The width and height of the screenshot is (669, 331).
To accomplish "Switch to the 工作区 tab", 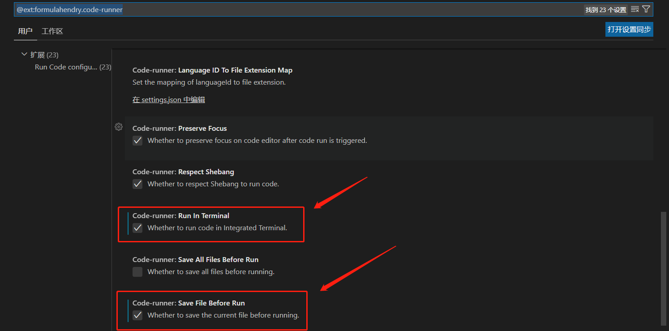I will pos(52,31).
